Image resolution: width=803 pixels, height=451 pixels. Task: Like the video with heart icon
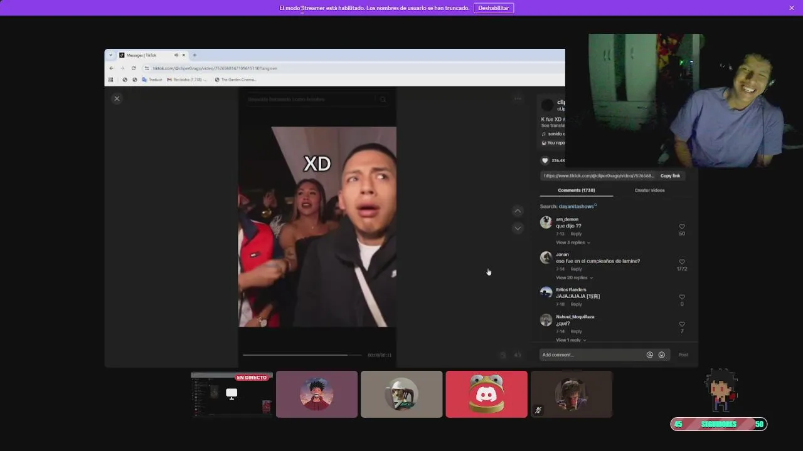coord(545,160)
